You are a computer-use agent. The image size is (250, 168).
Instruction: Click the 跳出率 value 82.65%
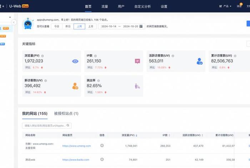click(94, 86)
